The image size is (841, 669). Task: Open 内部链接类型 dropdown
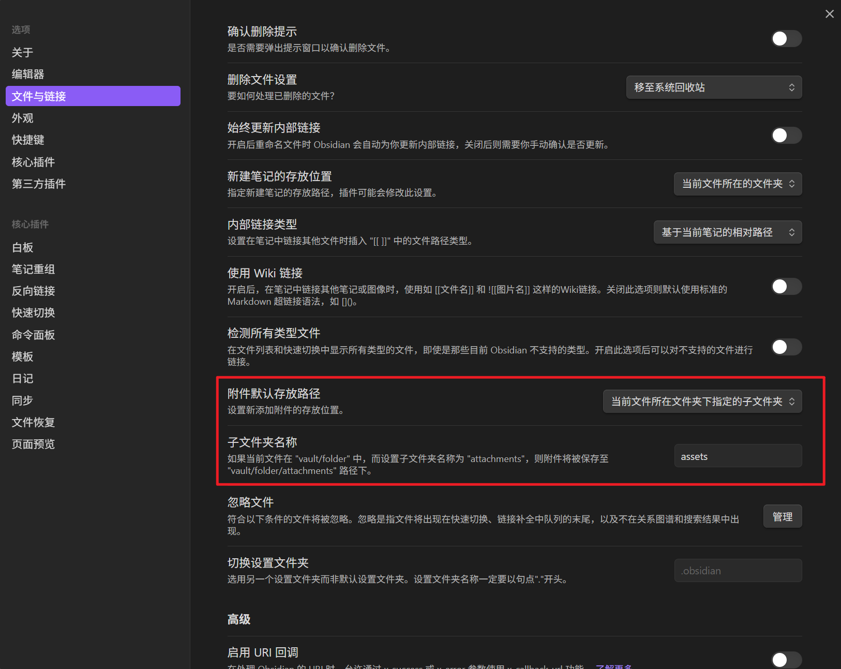click(x=728, y=232)
